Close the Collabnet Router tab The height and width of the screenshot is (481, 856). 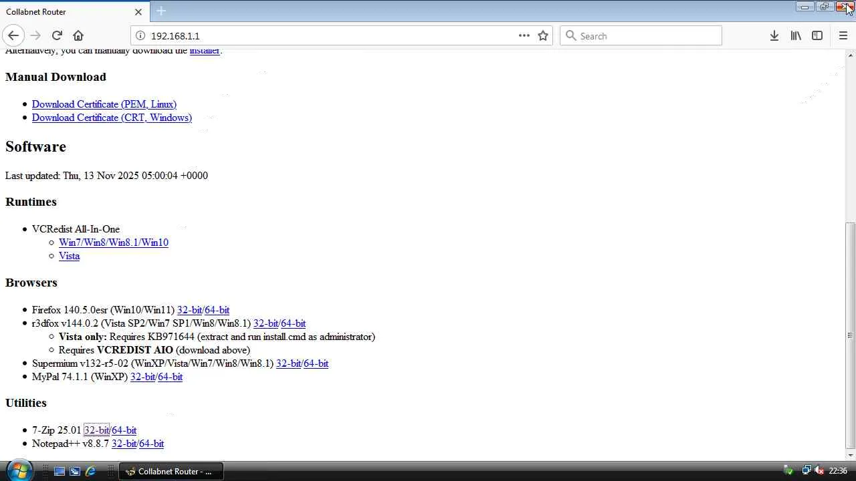138,11
